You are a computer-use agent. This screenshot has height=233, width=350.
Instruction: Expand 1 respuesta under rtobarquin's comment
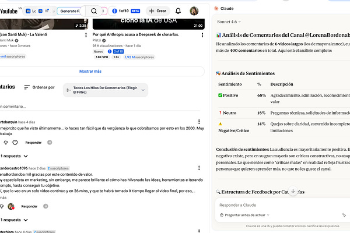(14, 156)
